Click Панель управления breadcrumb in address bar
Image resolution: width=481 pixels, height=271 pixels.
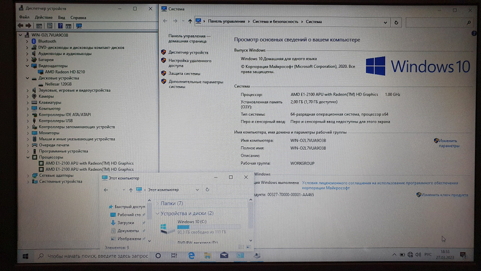coord(227,22)
